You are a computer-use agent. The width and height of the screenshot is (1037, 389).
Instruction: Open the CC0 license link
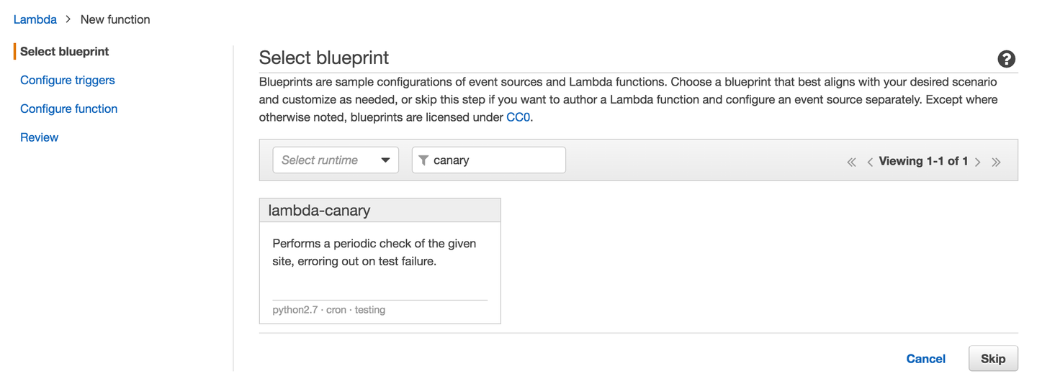click(x=518, y=117)
